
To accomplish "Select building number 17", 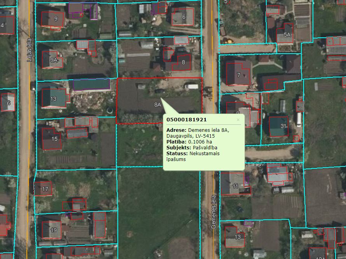I will (x=43, y=189).
